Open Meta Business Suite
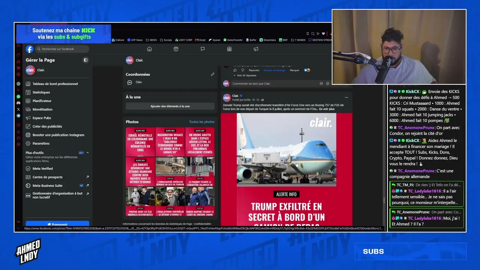This screenshot has width=480, height=270. [x=57, y=186]
